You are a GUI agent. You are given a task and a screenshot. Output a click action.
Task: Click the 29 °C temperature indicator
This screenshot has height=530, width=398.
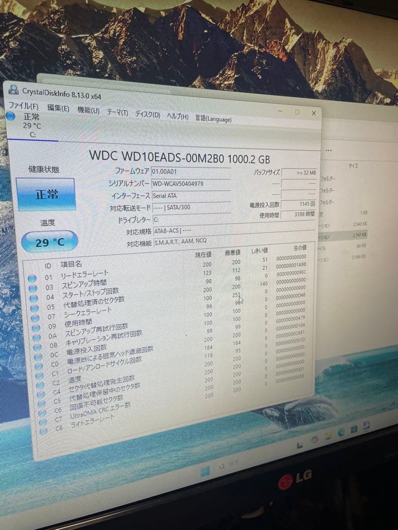[x=48, y=242]
